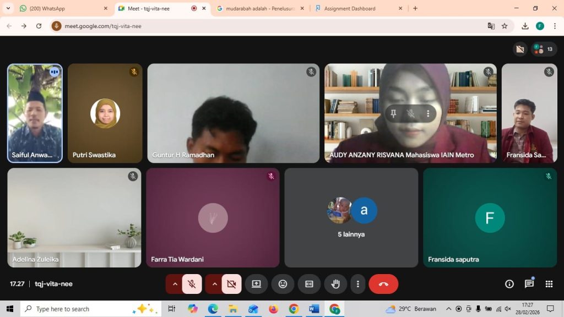Turn on camera in Meet control bar
This screenshot has height=317, width=564.
[x=231, y=284]
